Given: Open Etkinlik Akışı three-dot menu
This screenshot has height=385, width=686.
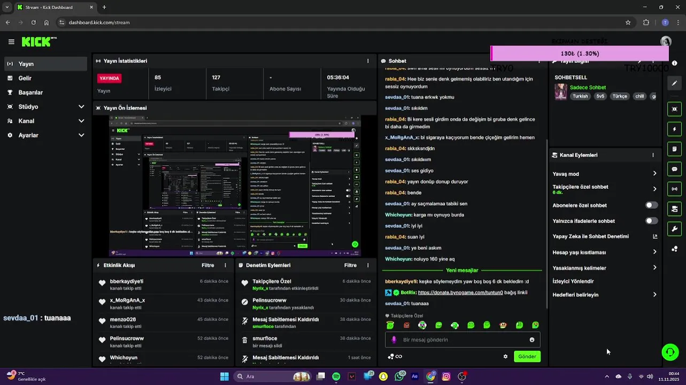Looking at the screenshot, I should click(x=225, y=265).
